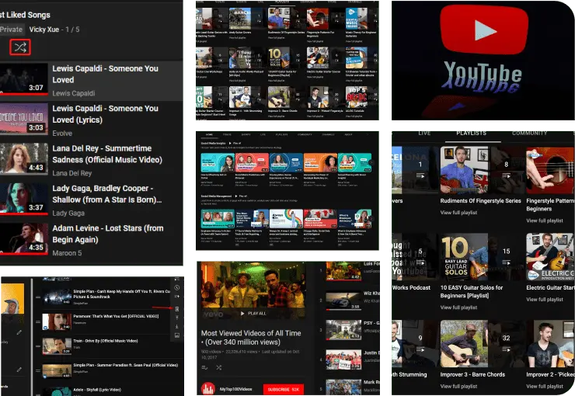Grab drag handle beside Simple Plan Summer Paradise
This screenshot has height=396, width=575.
[38, 370]
